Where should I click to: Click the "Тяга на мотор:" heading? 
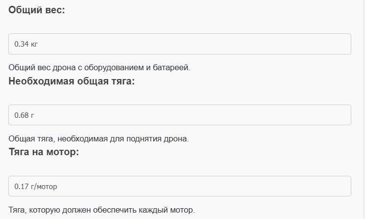(x=44, y=152)
